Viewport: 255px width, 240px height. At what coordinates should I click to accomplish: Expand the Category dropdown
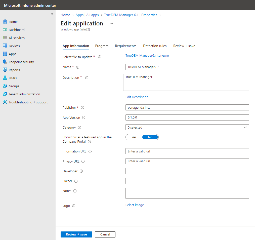(x=187, y=127)
